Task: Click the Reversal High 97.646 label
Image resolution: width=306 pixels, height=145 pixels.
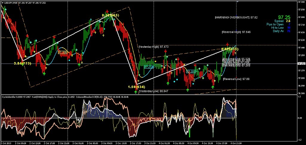Action: 236,32
